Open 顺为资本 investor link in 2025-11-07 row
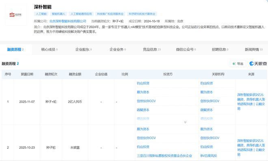 coord(143,92)
